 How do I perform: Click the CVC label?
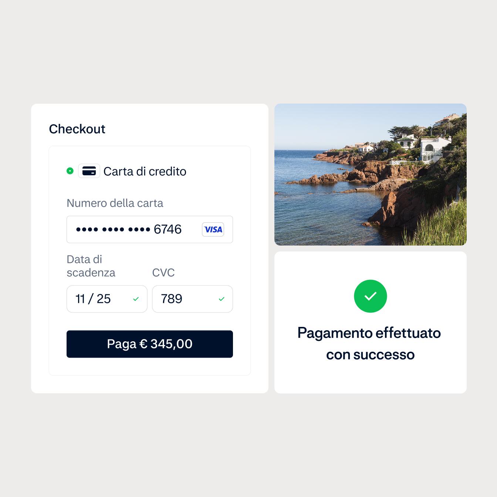click(163, 273)
